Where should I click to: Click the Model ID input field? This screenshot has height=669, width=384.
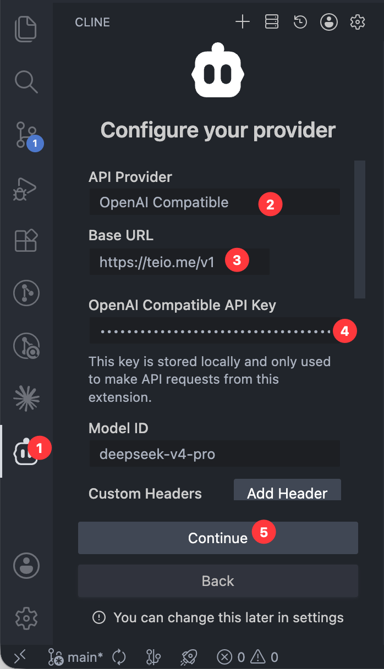pyautogui.click(x=214, y=454)
